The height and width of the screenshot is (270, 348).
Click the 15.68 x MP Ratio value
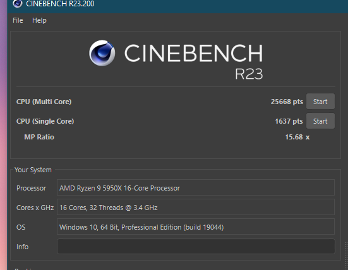coord(297,137)
